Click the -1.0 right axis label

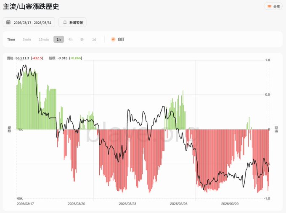[267, 198]
